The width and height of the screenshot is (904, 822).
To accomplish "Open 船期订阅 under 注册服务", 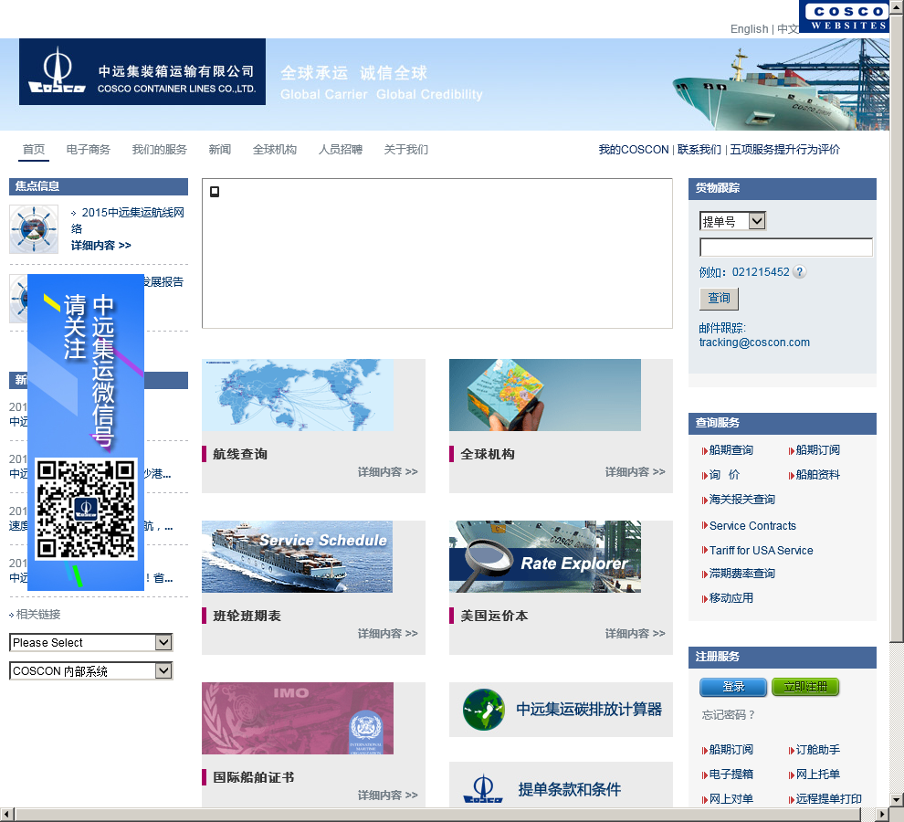I will pyautogui.click(x=731, y=750).
